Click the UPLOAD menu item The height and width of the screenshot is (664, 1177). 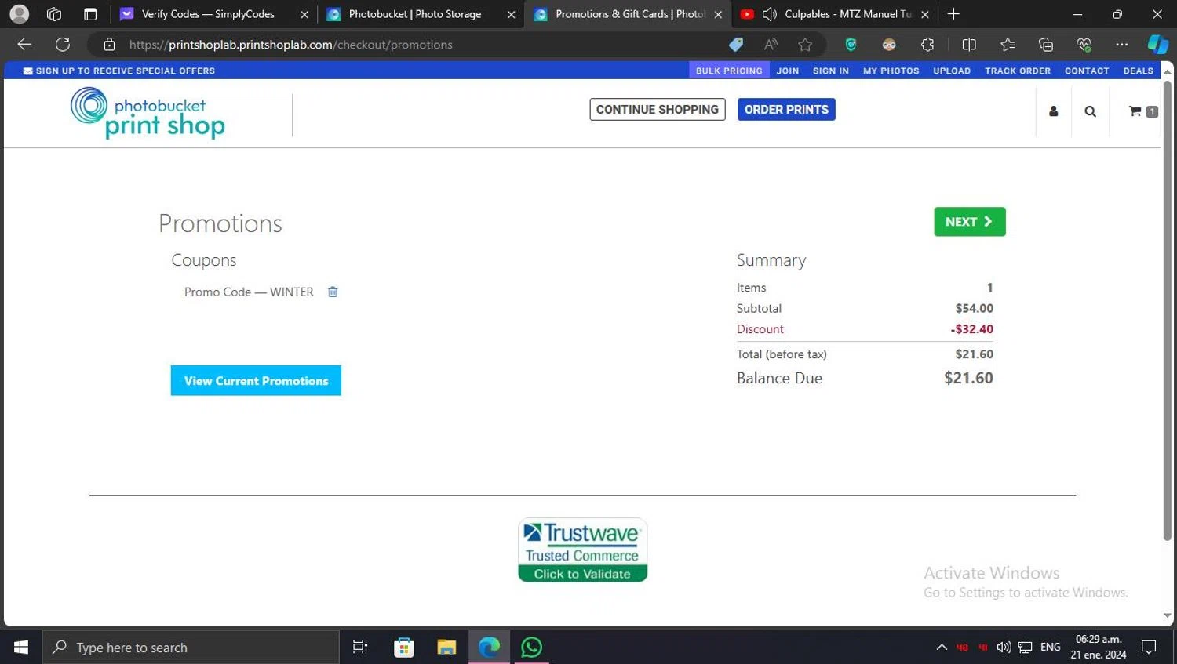(x=952, y=71)
